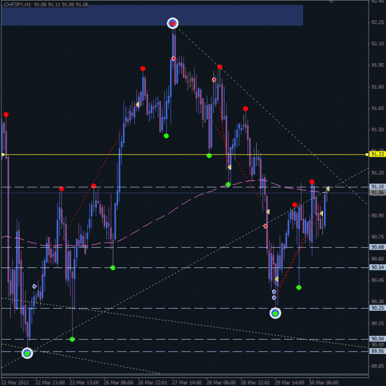Click the 91.10 dashed level price label
Viewport: 386px width, 386px height.
coord(377,187)
